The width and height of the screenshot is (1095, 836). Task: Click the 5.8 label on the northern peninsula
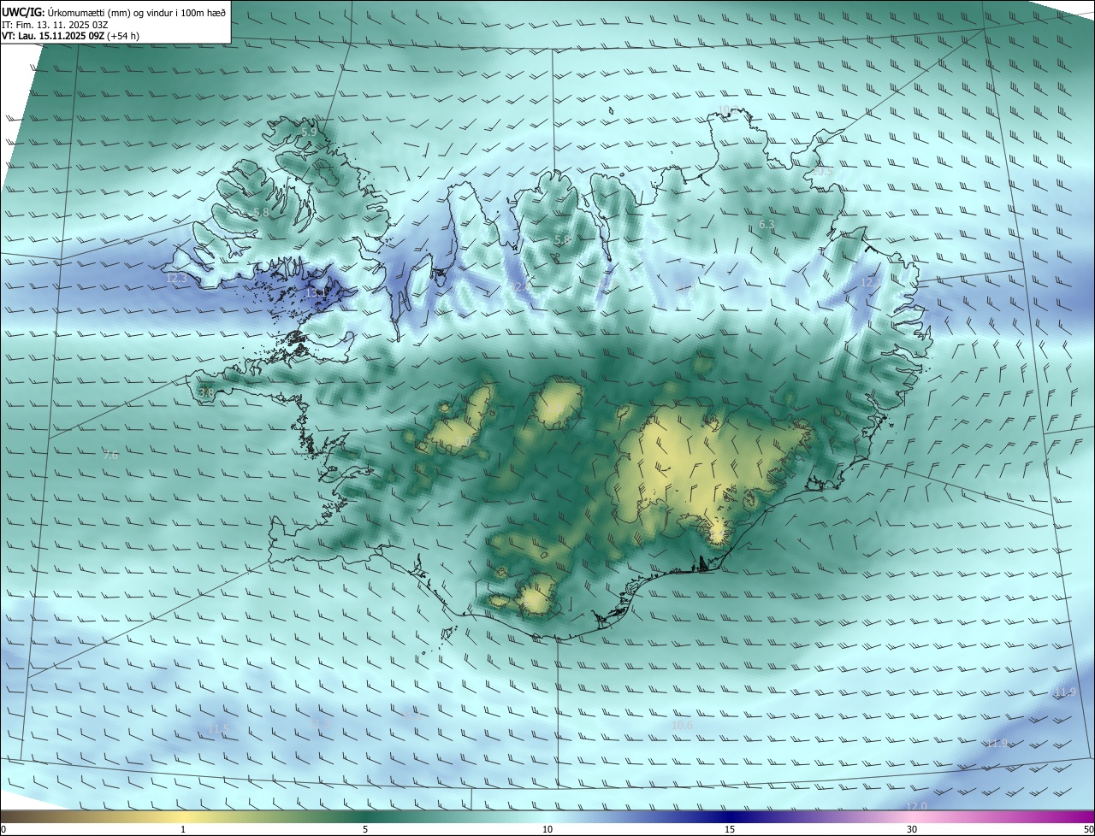coord(562,240)
